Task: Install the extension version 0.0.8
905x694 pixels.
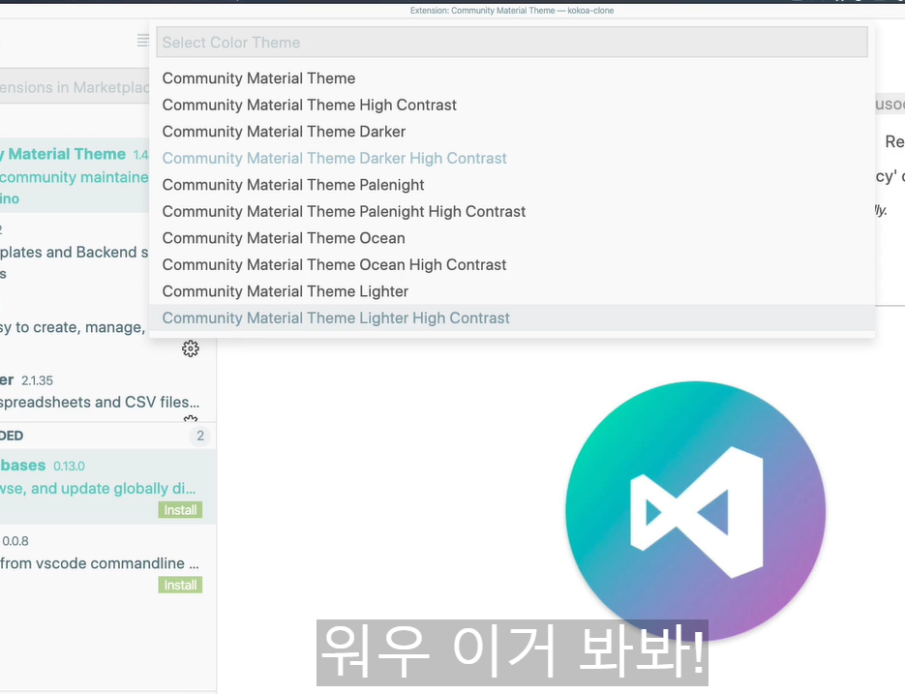Action: (180, 585)
